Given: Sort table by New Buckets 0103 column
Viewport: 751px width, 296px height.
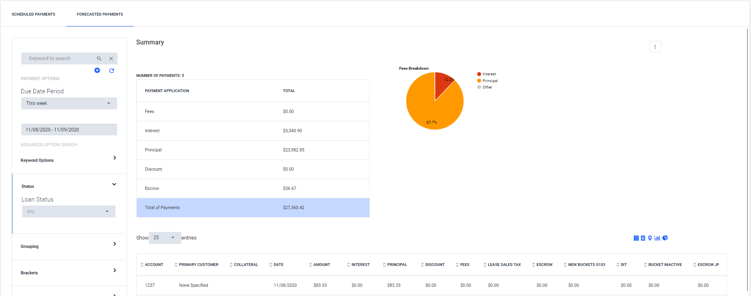Looking at the screenshot, I should tap(585, 265).
